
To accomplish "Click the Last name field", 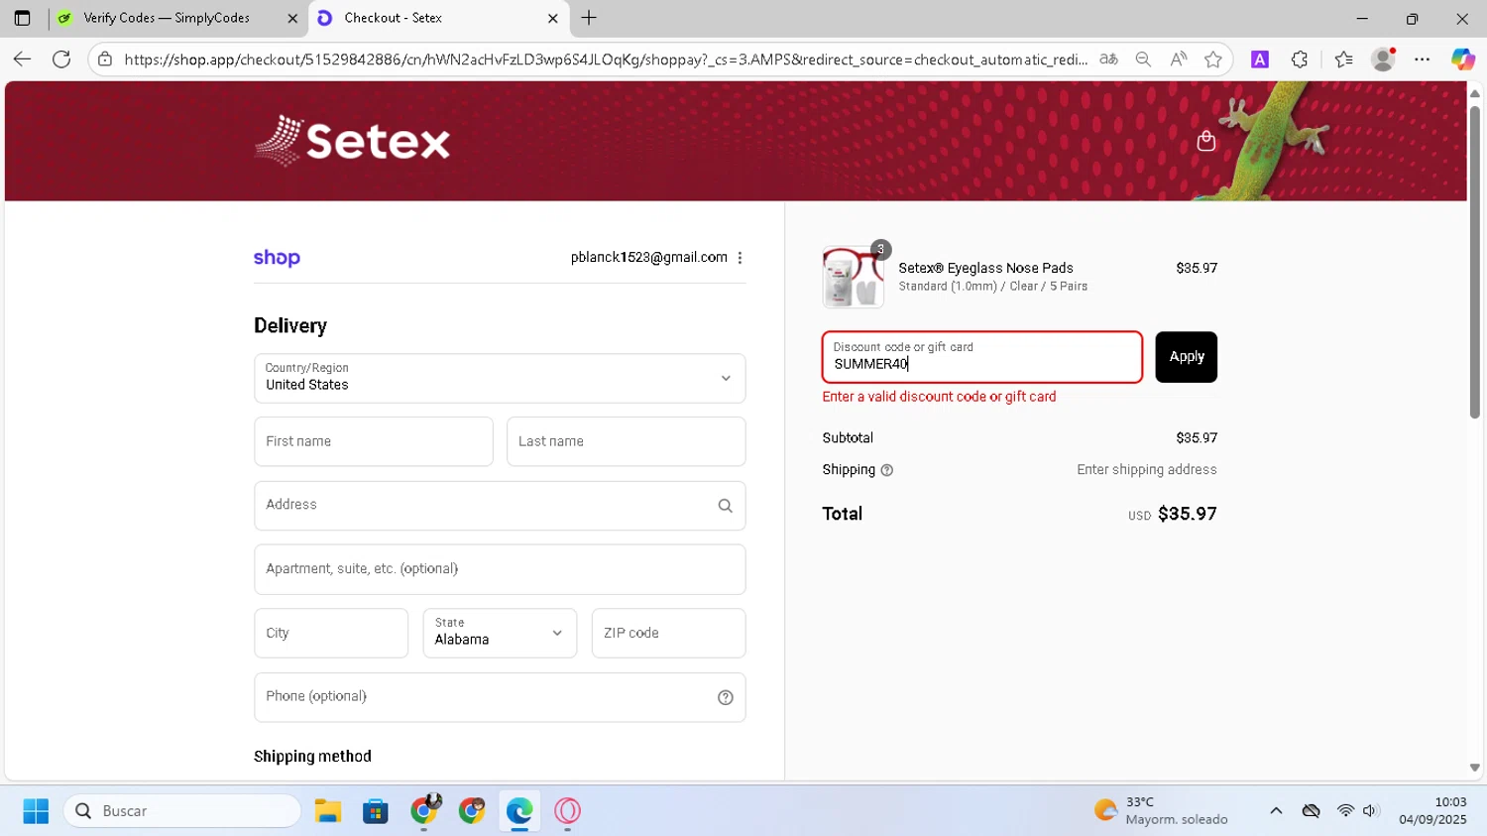I will click(626, 441).
